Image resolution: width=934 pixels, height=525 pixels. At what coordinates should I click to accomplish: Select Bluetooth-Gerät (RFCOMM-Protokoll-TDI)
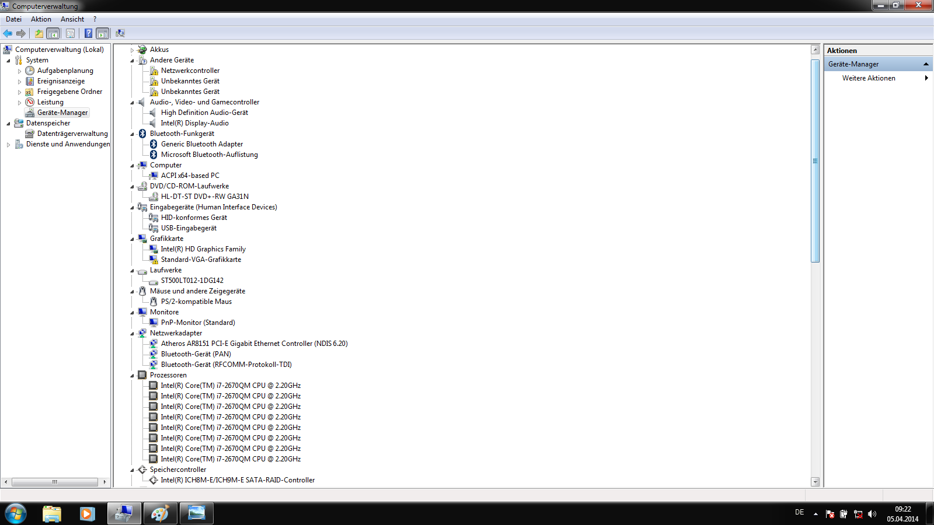(x=226, y=365)
